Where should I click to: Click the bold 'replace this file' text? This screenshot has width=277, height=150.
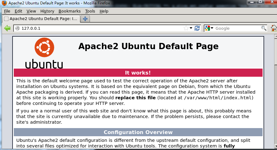135,98
